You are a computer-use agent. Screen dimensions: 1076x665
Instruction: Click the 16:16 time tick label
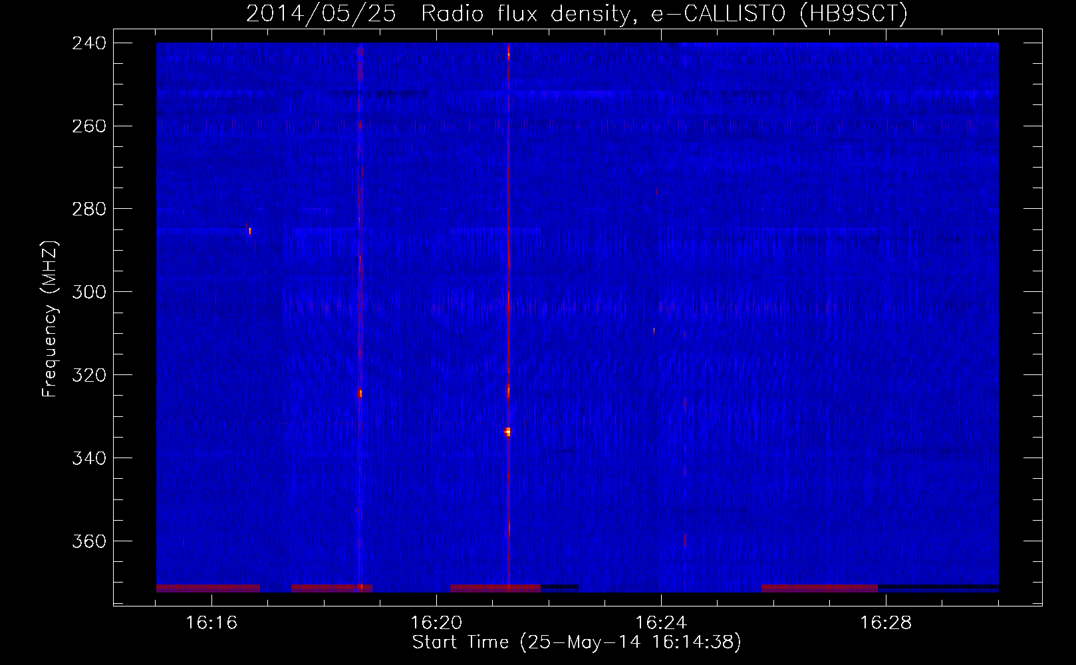(211, 622)
